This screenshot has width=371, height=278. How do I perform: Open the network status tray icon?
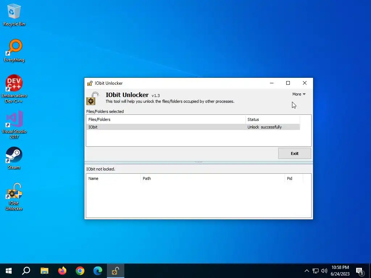316,271
